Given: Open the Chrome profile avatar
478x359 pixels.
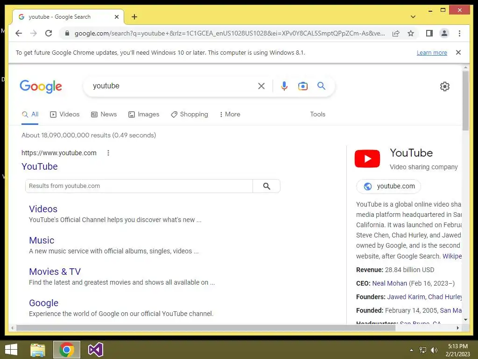Looking at the screenshot, I should tap(444, 33).
